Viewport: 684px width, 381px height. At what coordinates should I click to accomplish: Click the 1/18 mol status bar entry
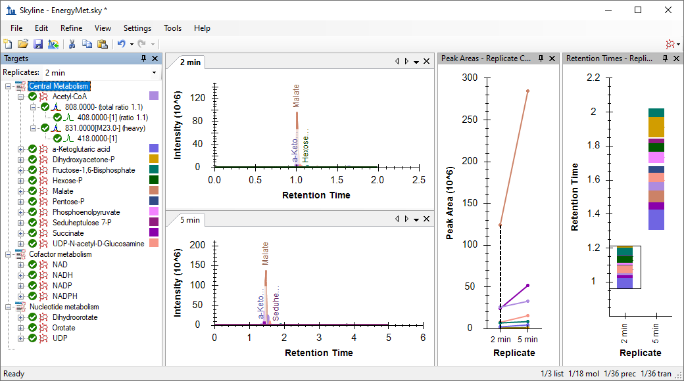coord(583,374)
